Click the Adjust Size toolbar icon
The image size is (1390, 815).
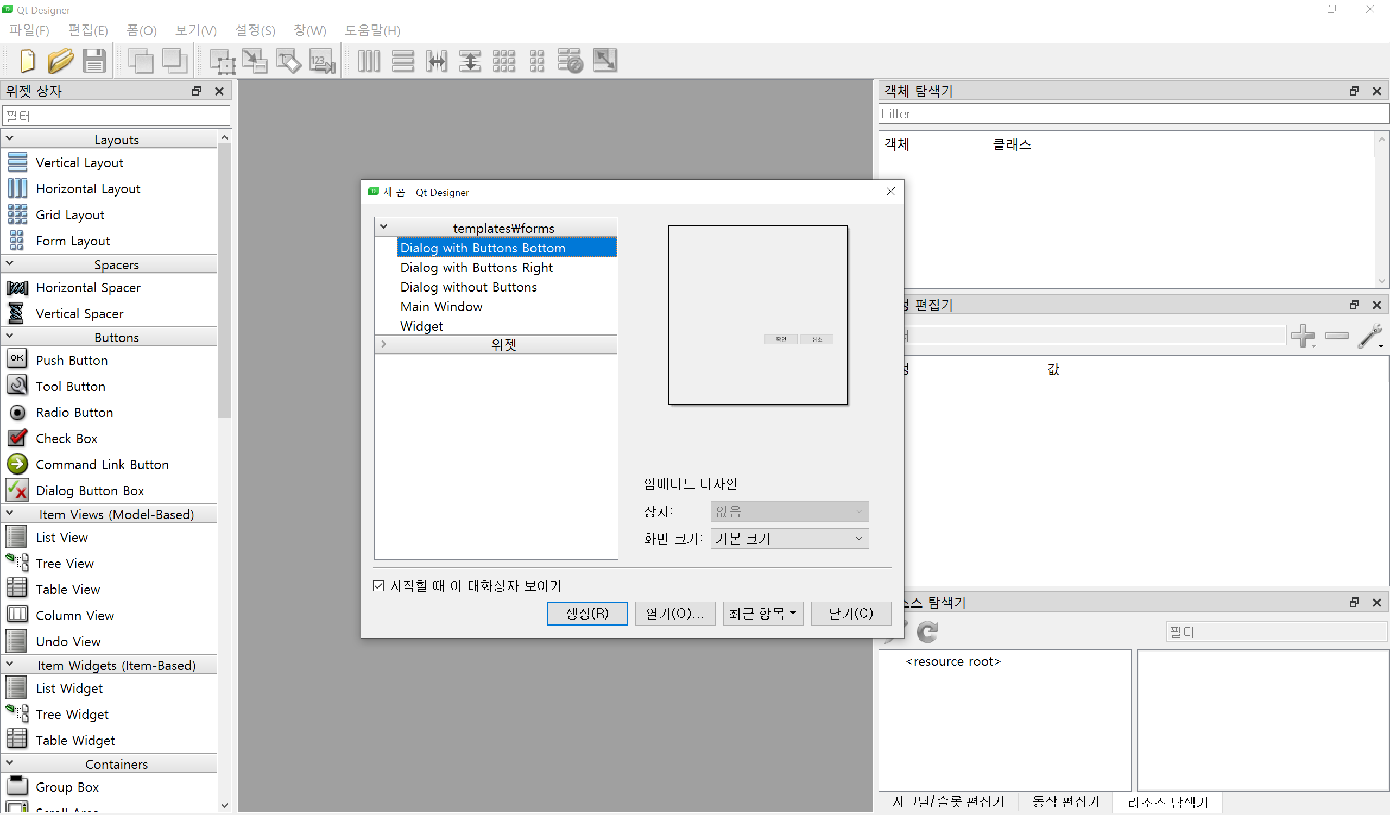click(x=604, y=61)
